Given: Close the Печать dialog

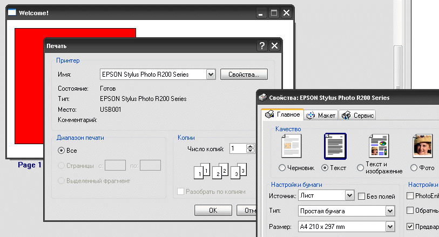Looking at the screenshot, I should [x=275, y=45].
